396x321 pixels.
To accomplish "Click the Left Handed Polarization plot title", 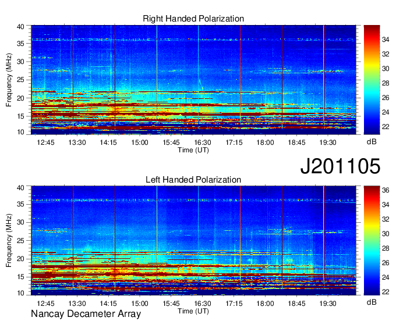I will click(x=193, y=180).
